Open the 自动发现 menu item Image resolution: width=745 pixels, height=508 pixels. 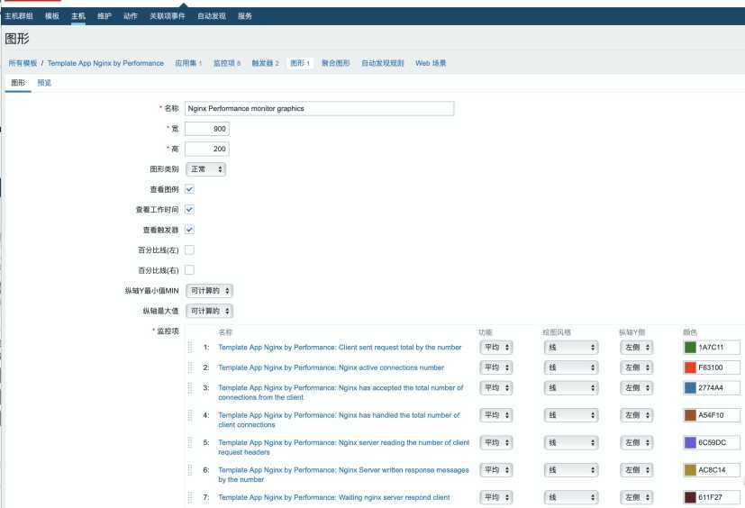click(212, 16)
